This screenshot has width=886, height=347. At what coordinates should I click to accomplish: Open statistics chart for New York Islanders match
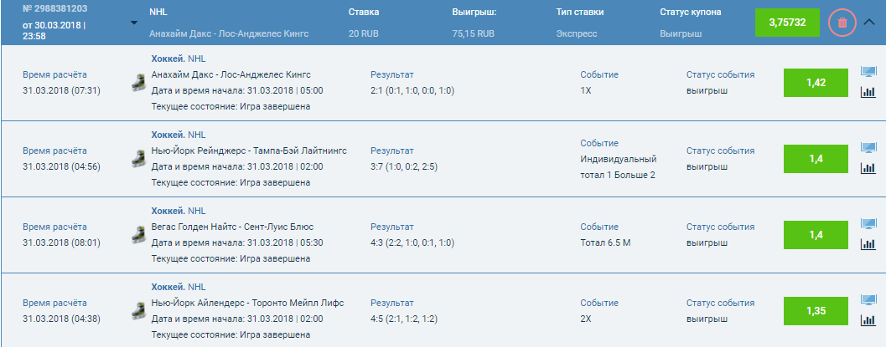tap(868, 319)
